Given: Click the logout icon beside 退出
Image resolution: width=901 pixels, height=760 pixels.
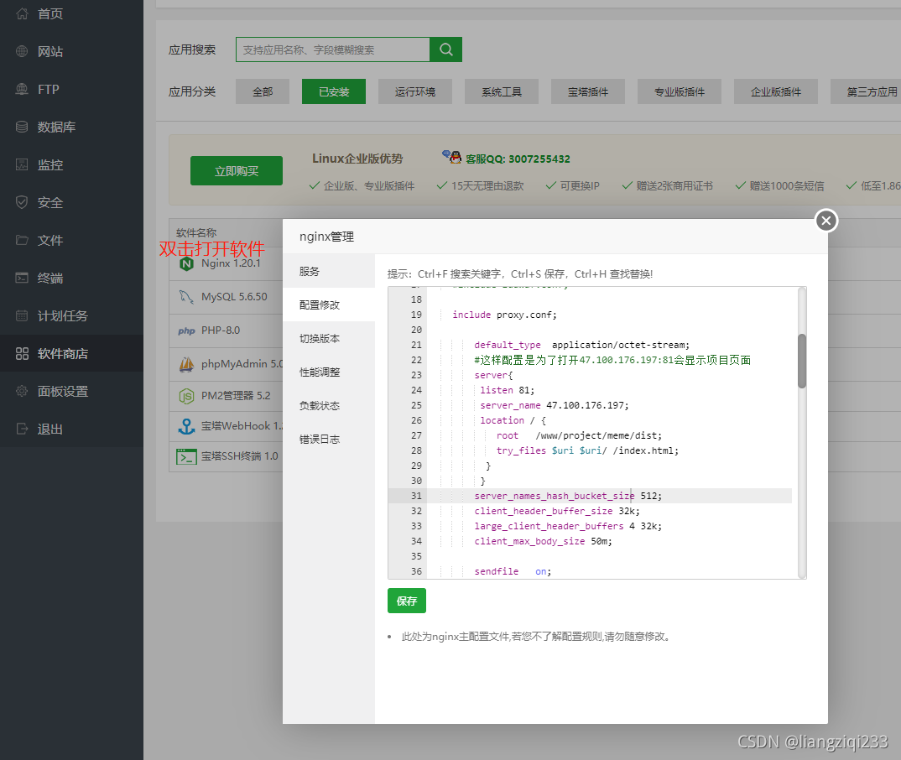Looking at the screenshot, I should coord(22,429).
